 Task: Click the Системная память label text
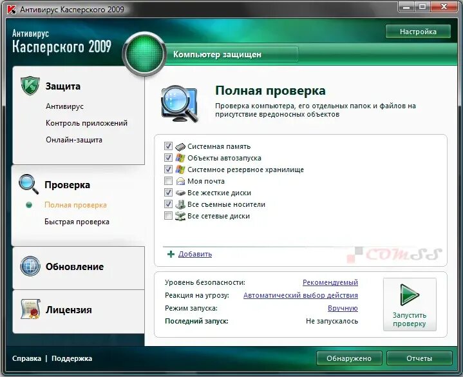click(x=219, y=146)
